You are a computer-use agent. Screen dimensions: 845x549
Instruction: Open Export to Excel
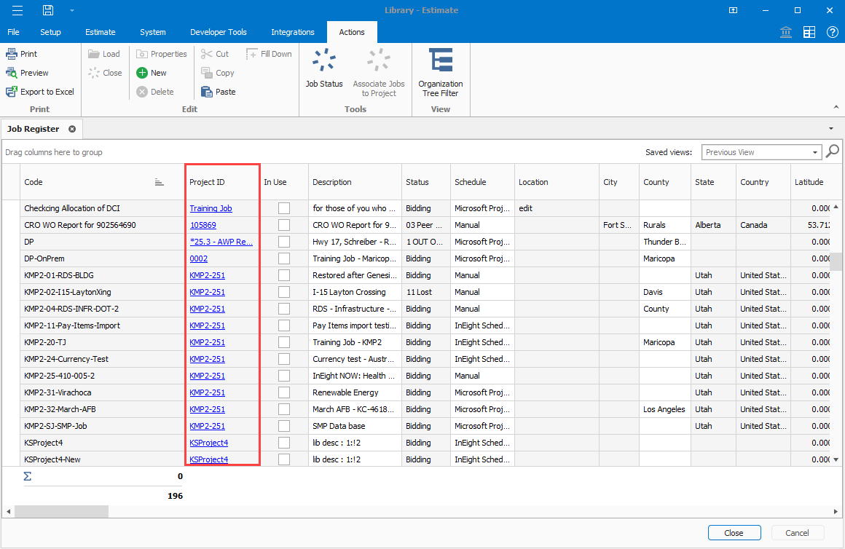(x=40, y=92)
